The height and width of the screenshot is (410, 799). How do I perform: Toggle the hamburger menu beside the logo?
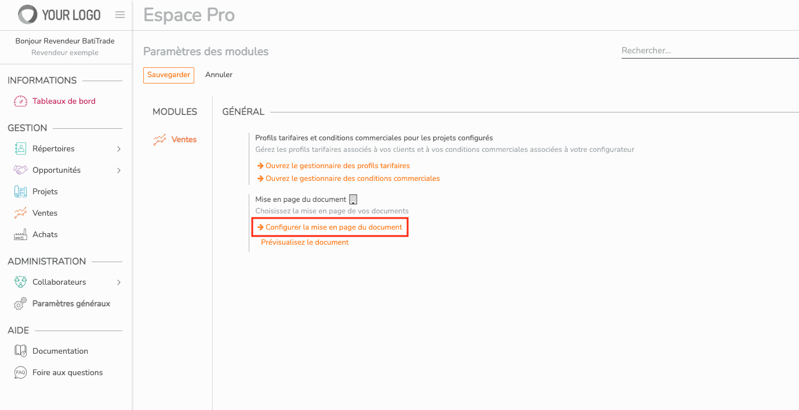pyautogui.click(x=120, y=15)
